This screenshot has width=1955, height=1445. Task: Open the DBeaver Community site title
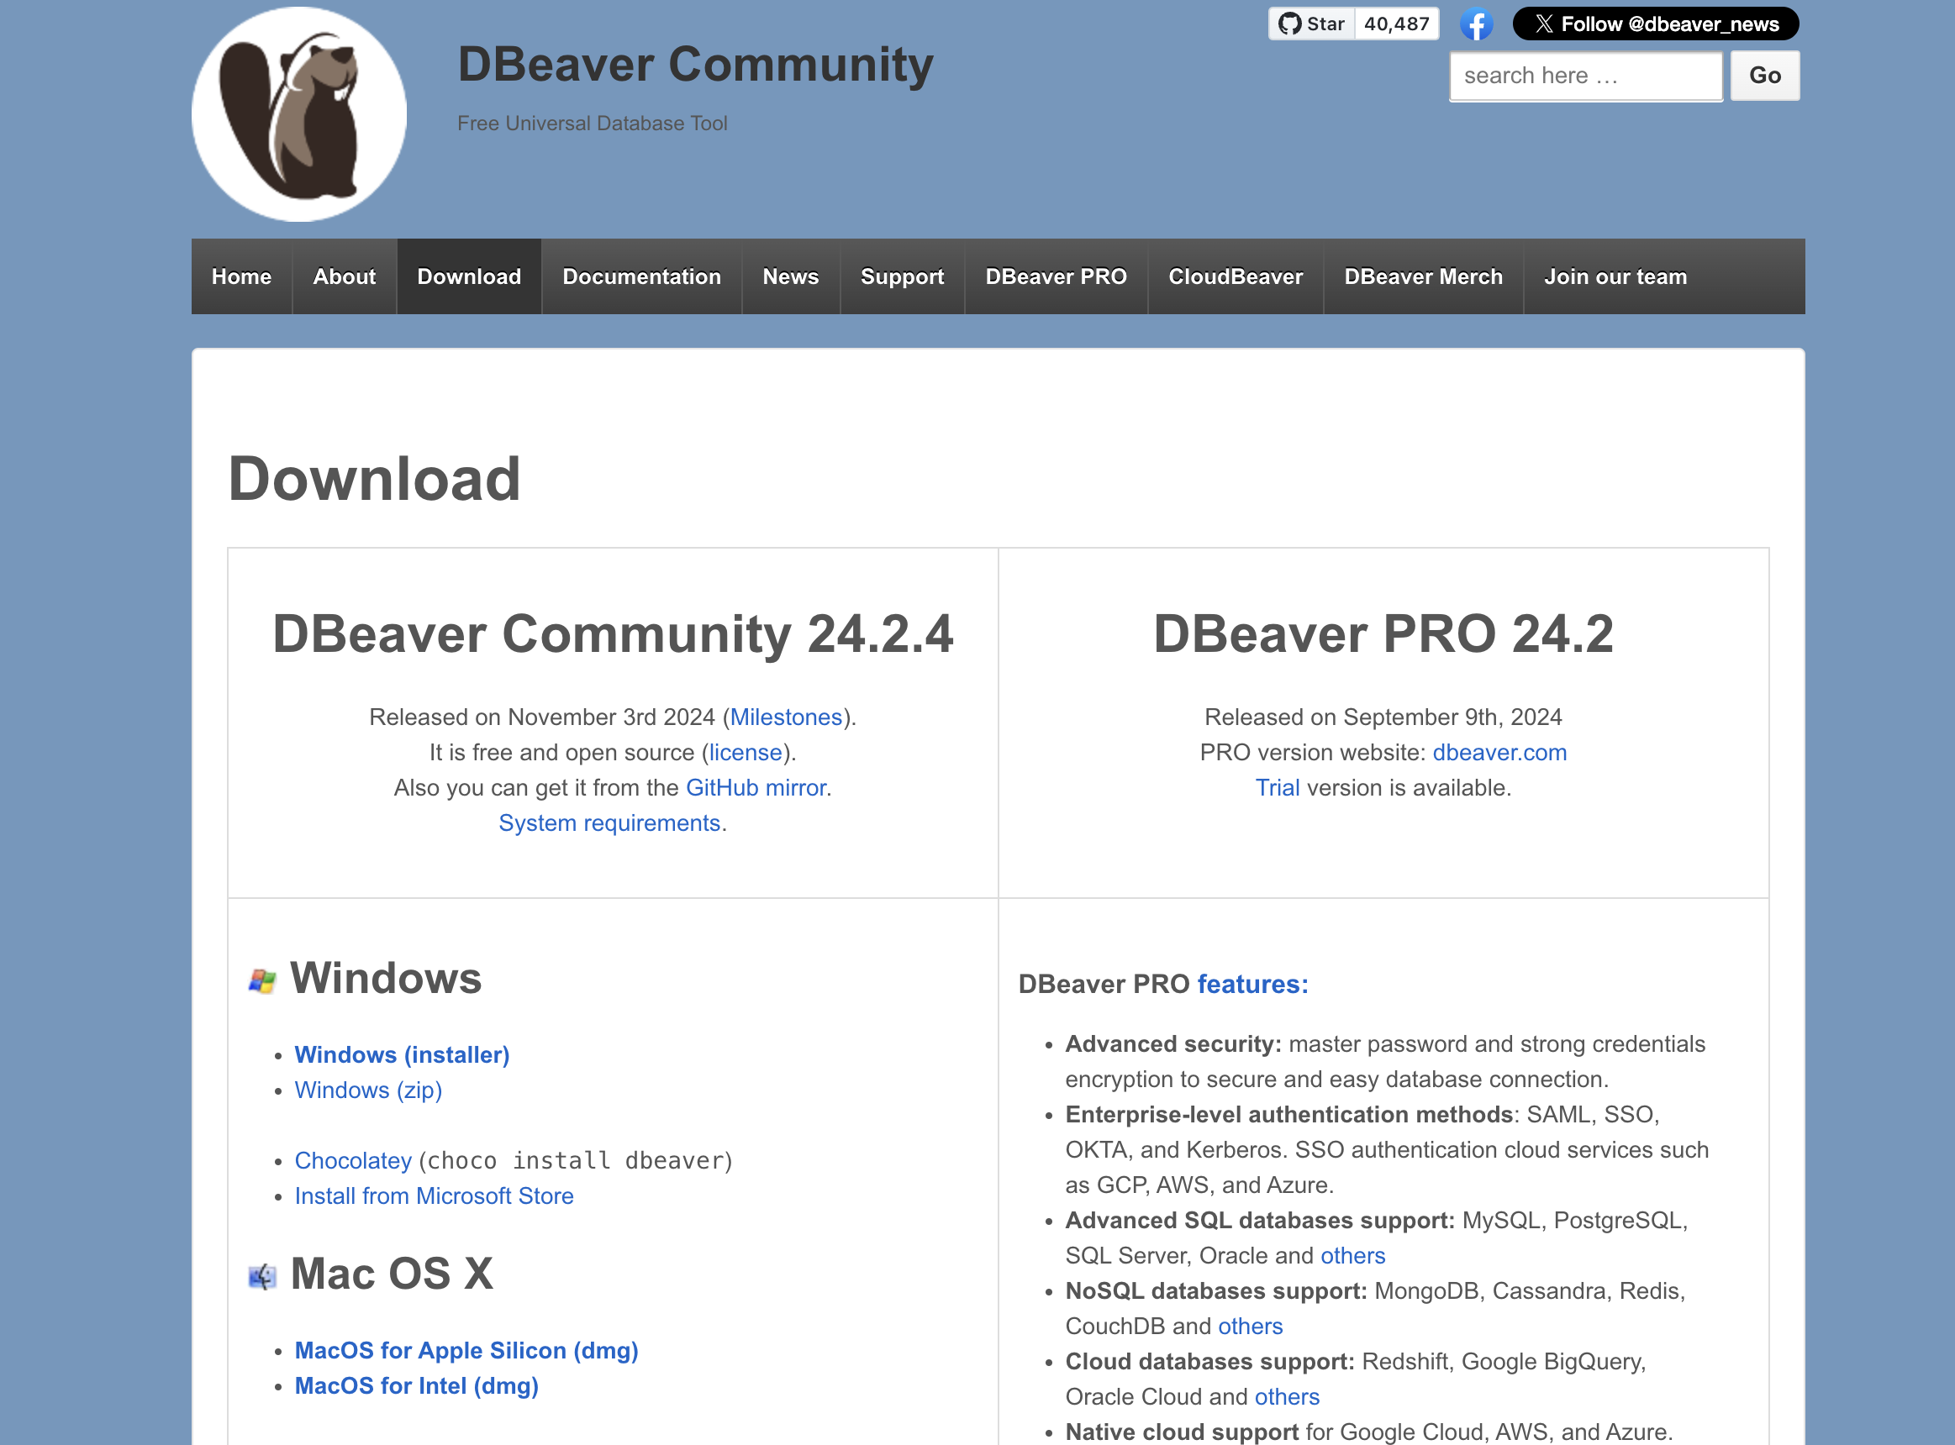[x=695, y=65]
